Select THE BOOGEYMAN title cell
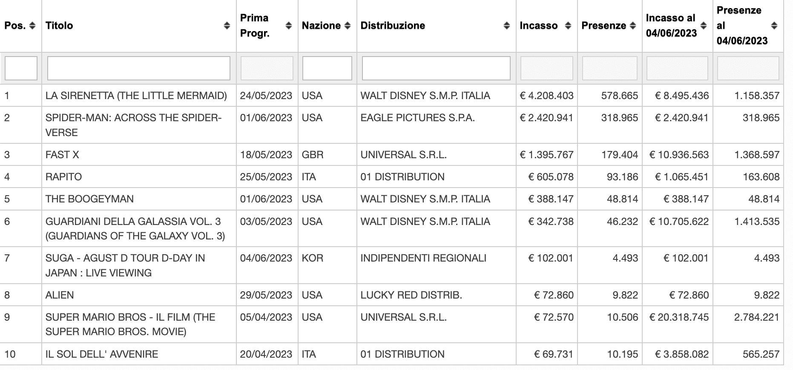Image resolution: width=793 pixels, height=370 pixels. tap(89, 199)
